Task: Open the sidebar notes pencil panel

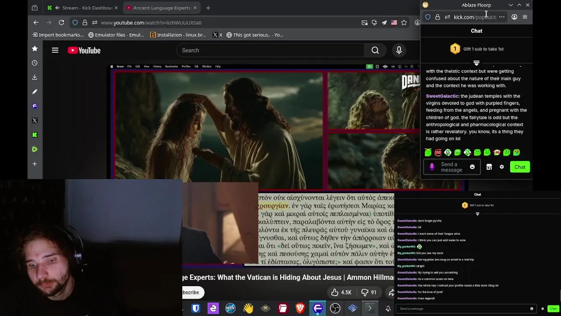Action: 35,92
